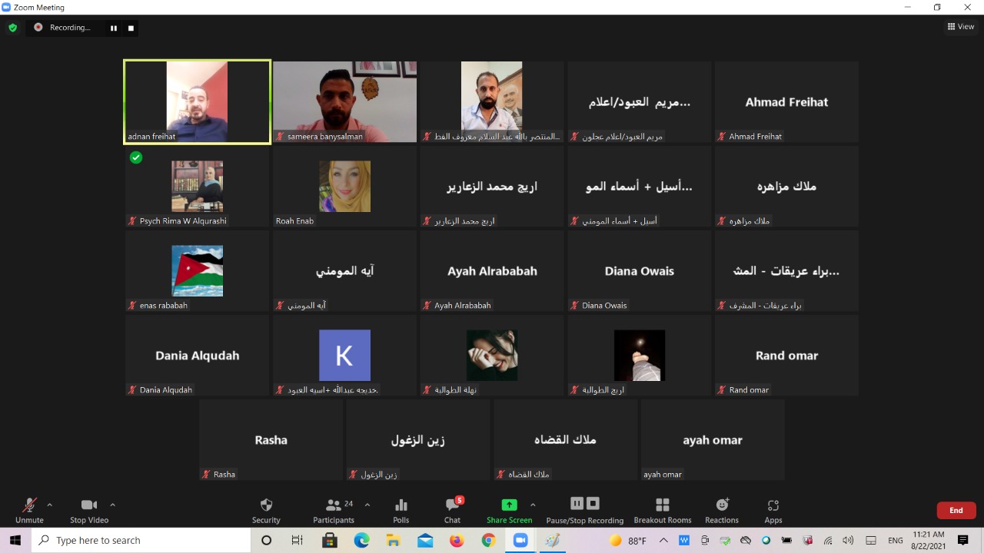Image resolution: width=984 pixels, height=553 pixels.
Task: Expand Share Screen options arrow
Action: [x=533, y=505]
